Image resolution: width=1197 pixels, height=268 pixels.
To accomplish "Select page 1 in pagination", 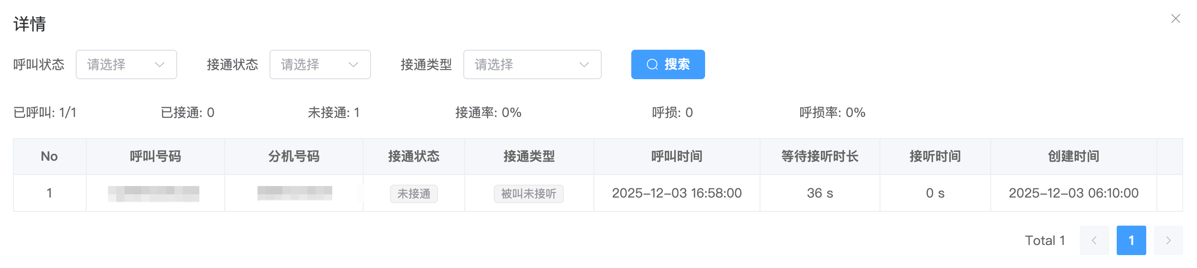I will 1131,240.
